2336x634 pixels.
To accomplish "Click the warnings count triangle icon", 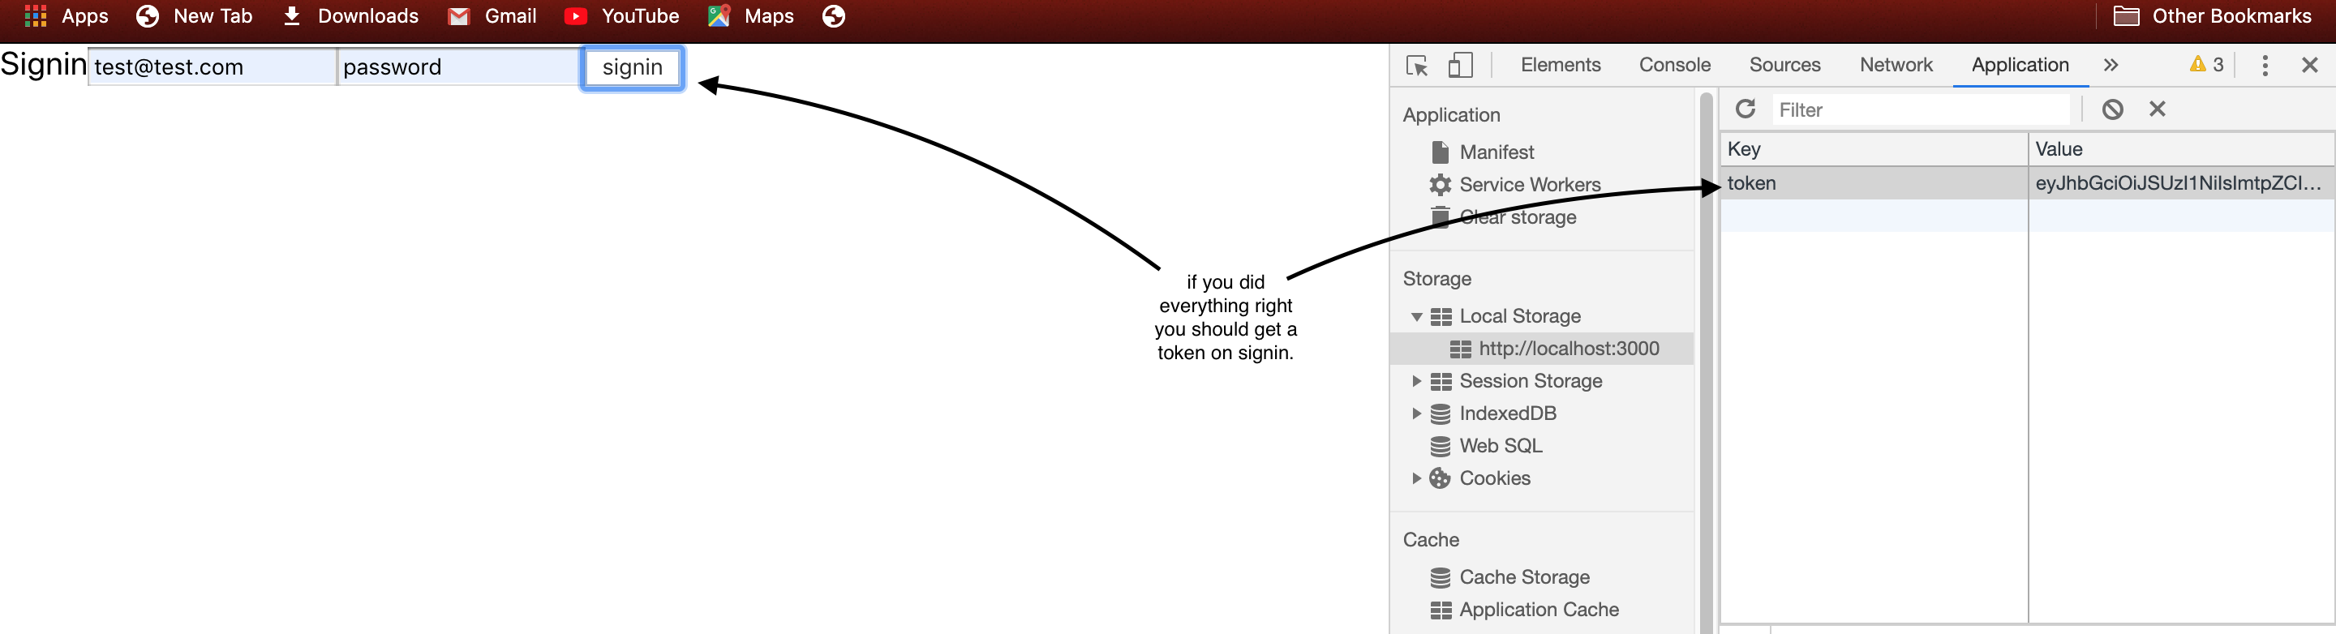I will click(2197, 64).
